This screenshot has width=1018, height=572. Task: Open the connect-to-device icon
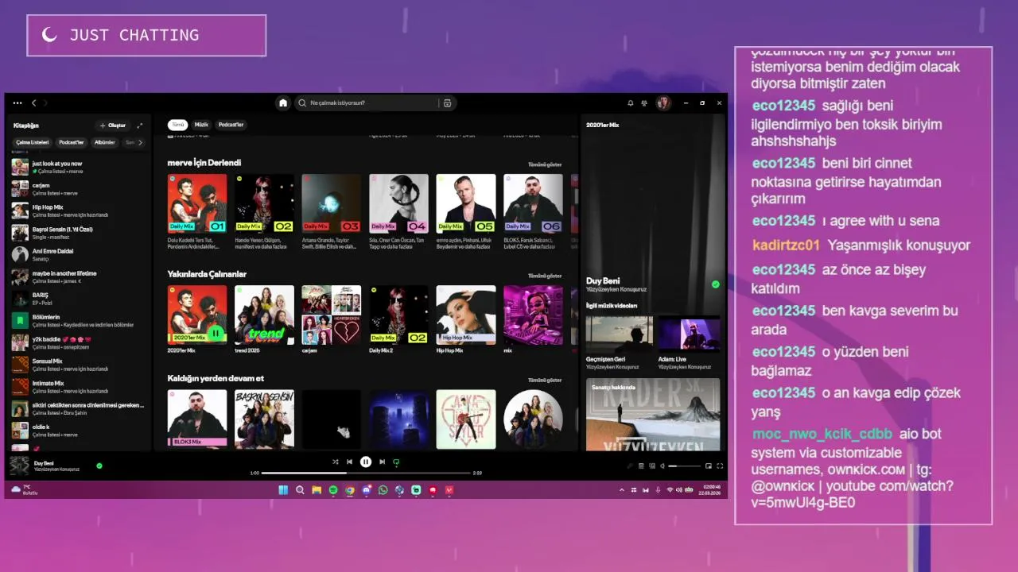click(x=652, y=466)
